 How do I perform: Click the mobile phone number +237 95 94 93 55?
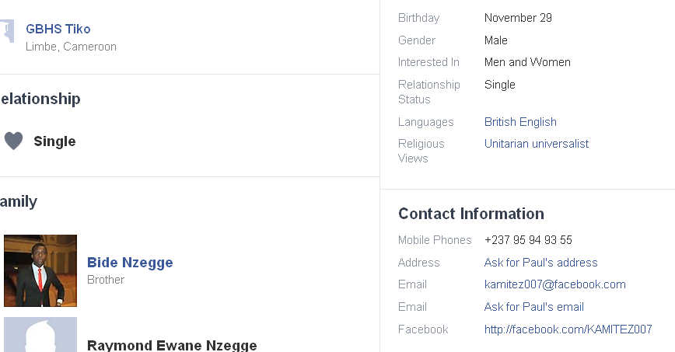point(528,240)
